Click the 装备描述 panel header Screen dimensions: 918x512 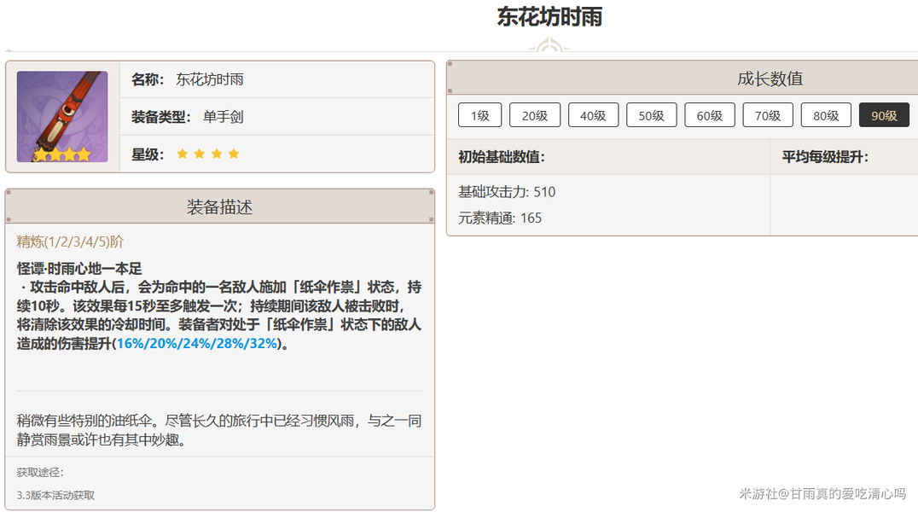pos(219,207)
